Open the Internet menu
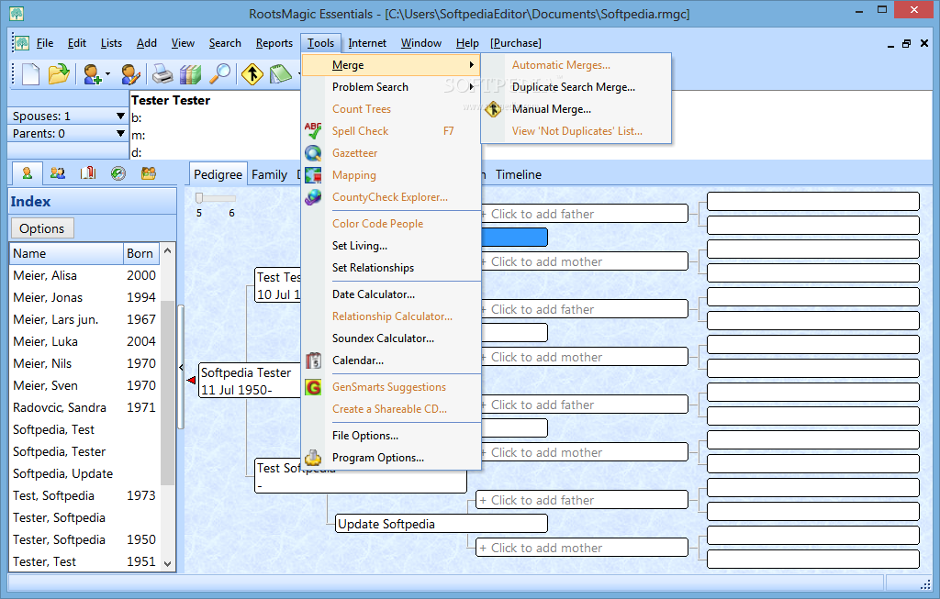The image size is (940, 599). click(x=367, y=43)
